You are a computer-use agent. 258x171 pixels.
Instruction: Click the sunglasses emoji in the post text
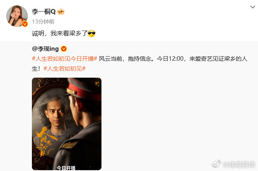click(92, 33)
